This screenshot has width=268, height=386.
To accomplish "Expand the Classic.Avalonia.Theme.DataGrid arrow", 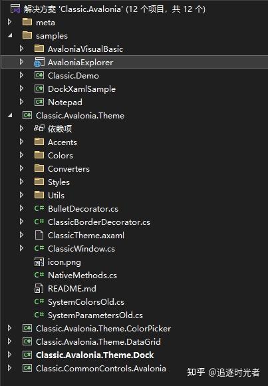I will (9, 341).
